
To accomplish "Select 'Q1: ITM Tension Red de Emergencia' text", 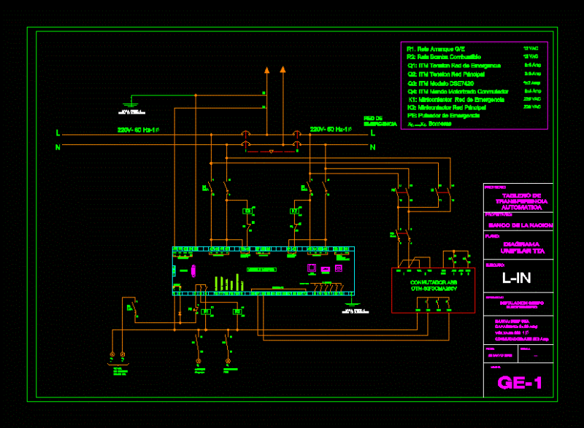I will [x=454, y=66].
